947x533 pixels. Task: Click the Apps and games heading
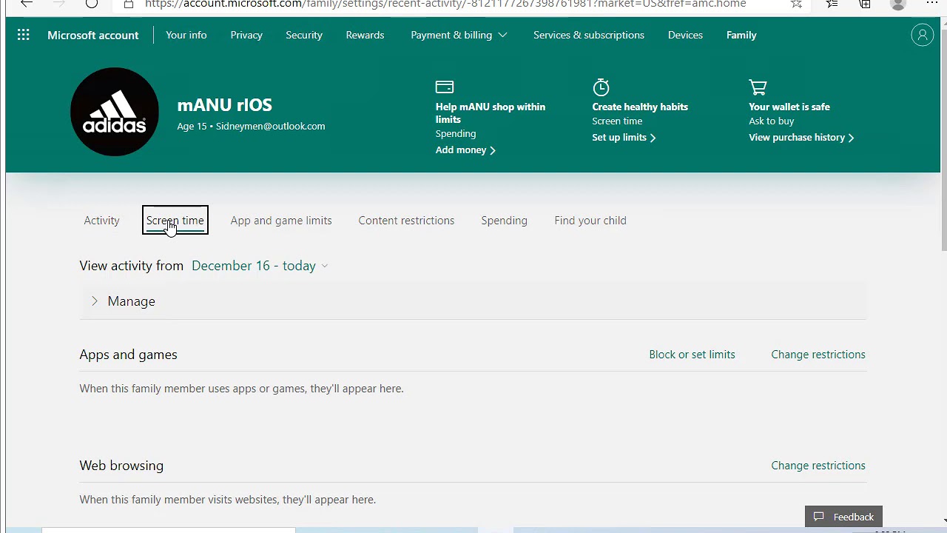(x=128, y=355)
